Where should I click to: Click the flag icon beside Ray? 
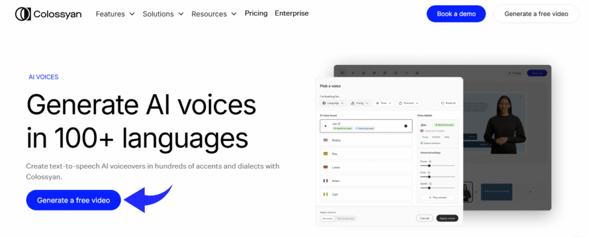(326, 154)
